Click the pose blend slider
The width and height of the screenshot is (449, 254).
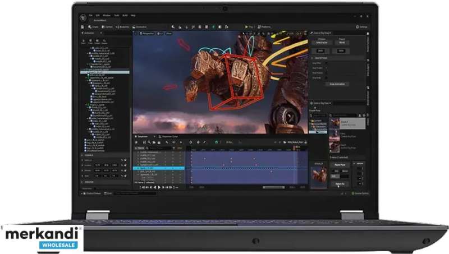pos(340,177)
